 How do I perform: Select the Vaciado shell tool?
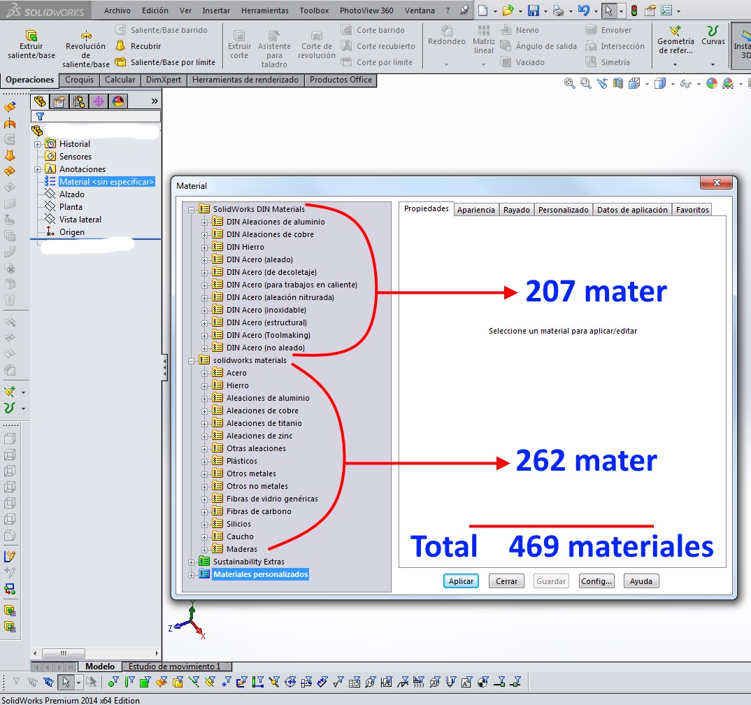coord(522,62)
